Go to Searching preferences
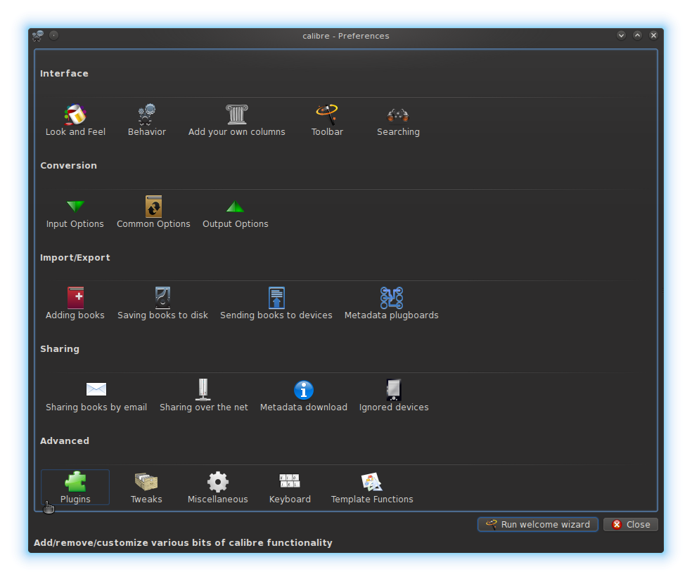The height and width of the screenshot is (581, 692). [x=398, y=120]
